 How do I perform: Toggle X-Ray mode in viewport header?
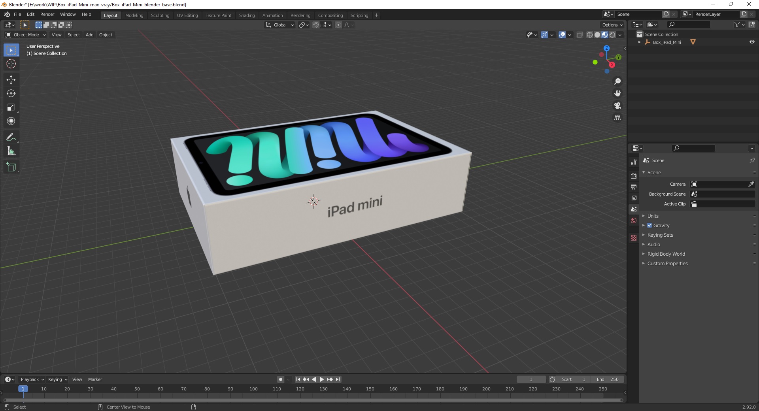point(580,35)
